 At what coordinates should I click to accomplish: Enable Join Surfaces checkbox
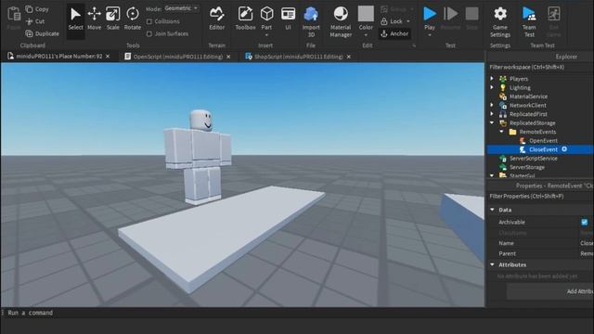(149, 34)
